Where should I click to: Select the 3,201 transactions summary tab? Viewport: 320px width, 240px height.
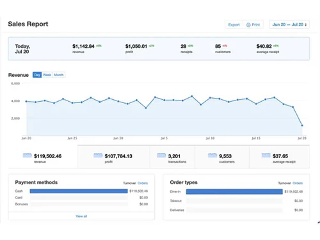172,157
